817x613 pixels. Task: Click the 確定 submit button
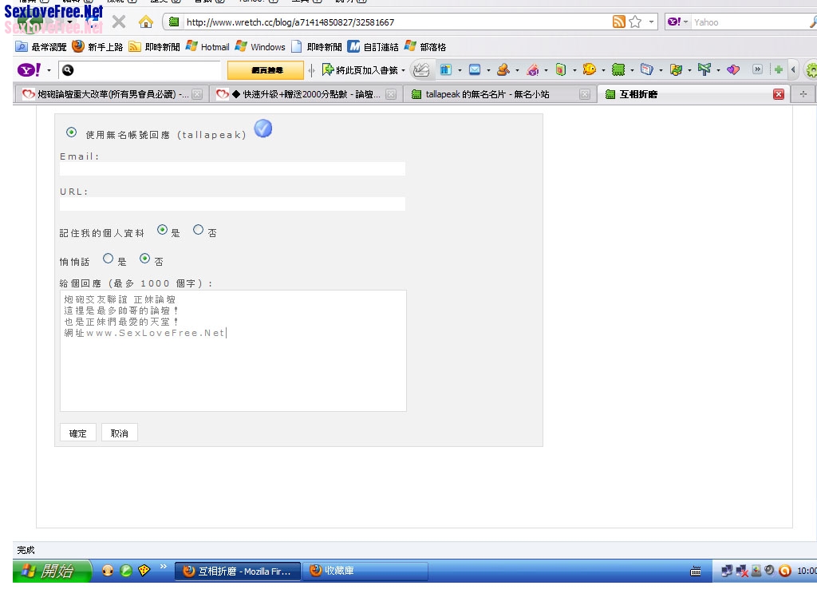click(78, 433)
